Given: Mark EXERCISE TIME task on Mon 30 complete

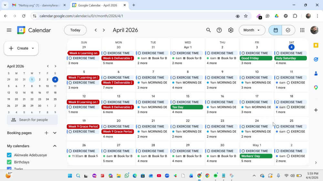Looking at the screenshot, I should (105, 53).
